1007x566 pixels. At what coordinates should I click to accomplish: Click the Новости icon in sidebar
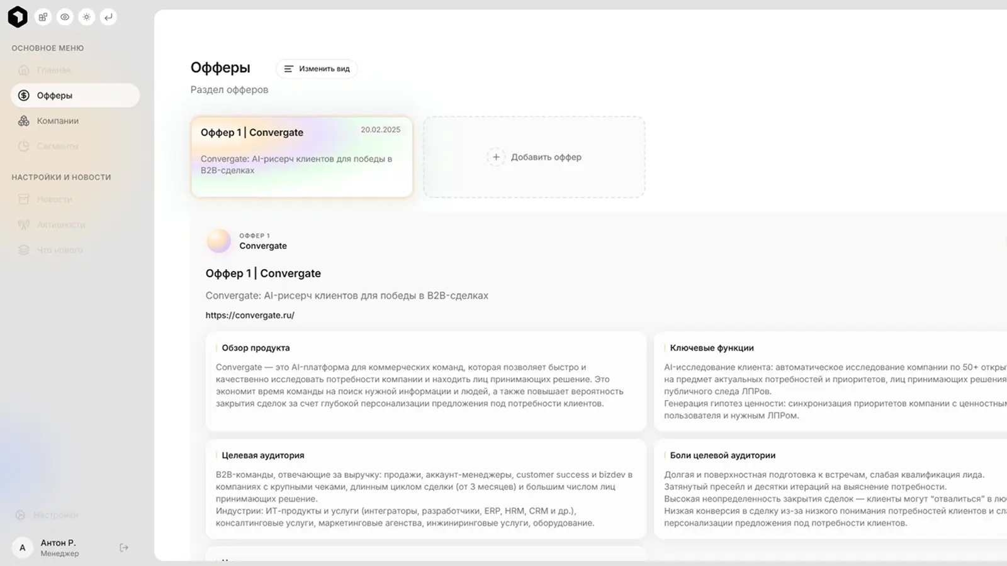point(23,199)
